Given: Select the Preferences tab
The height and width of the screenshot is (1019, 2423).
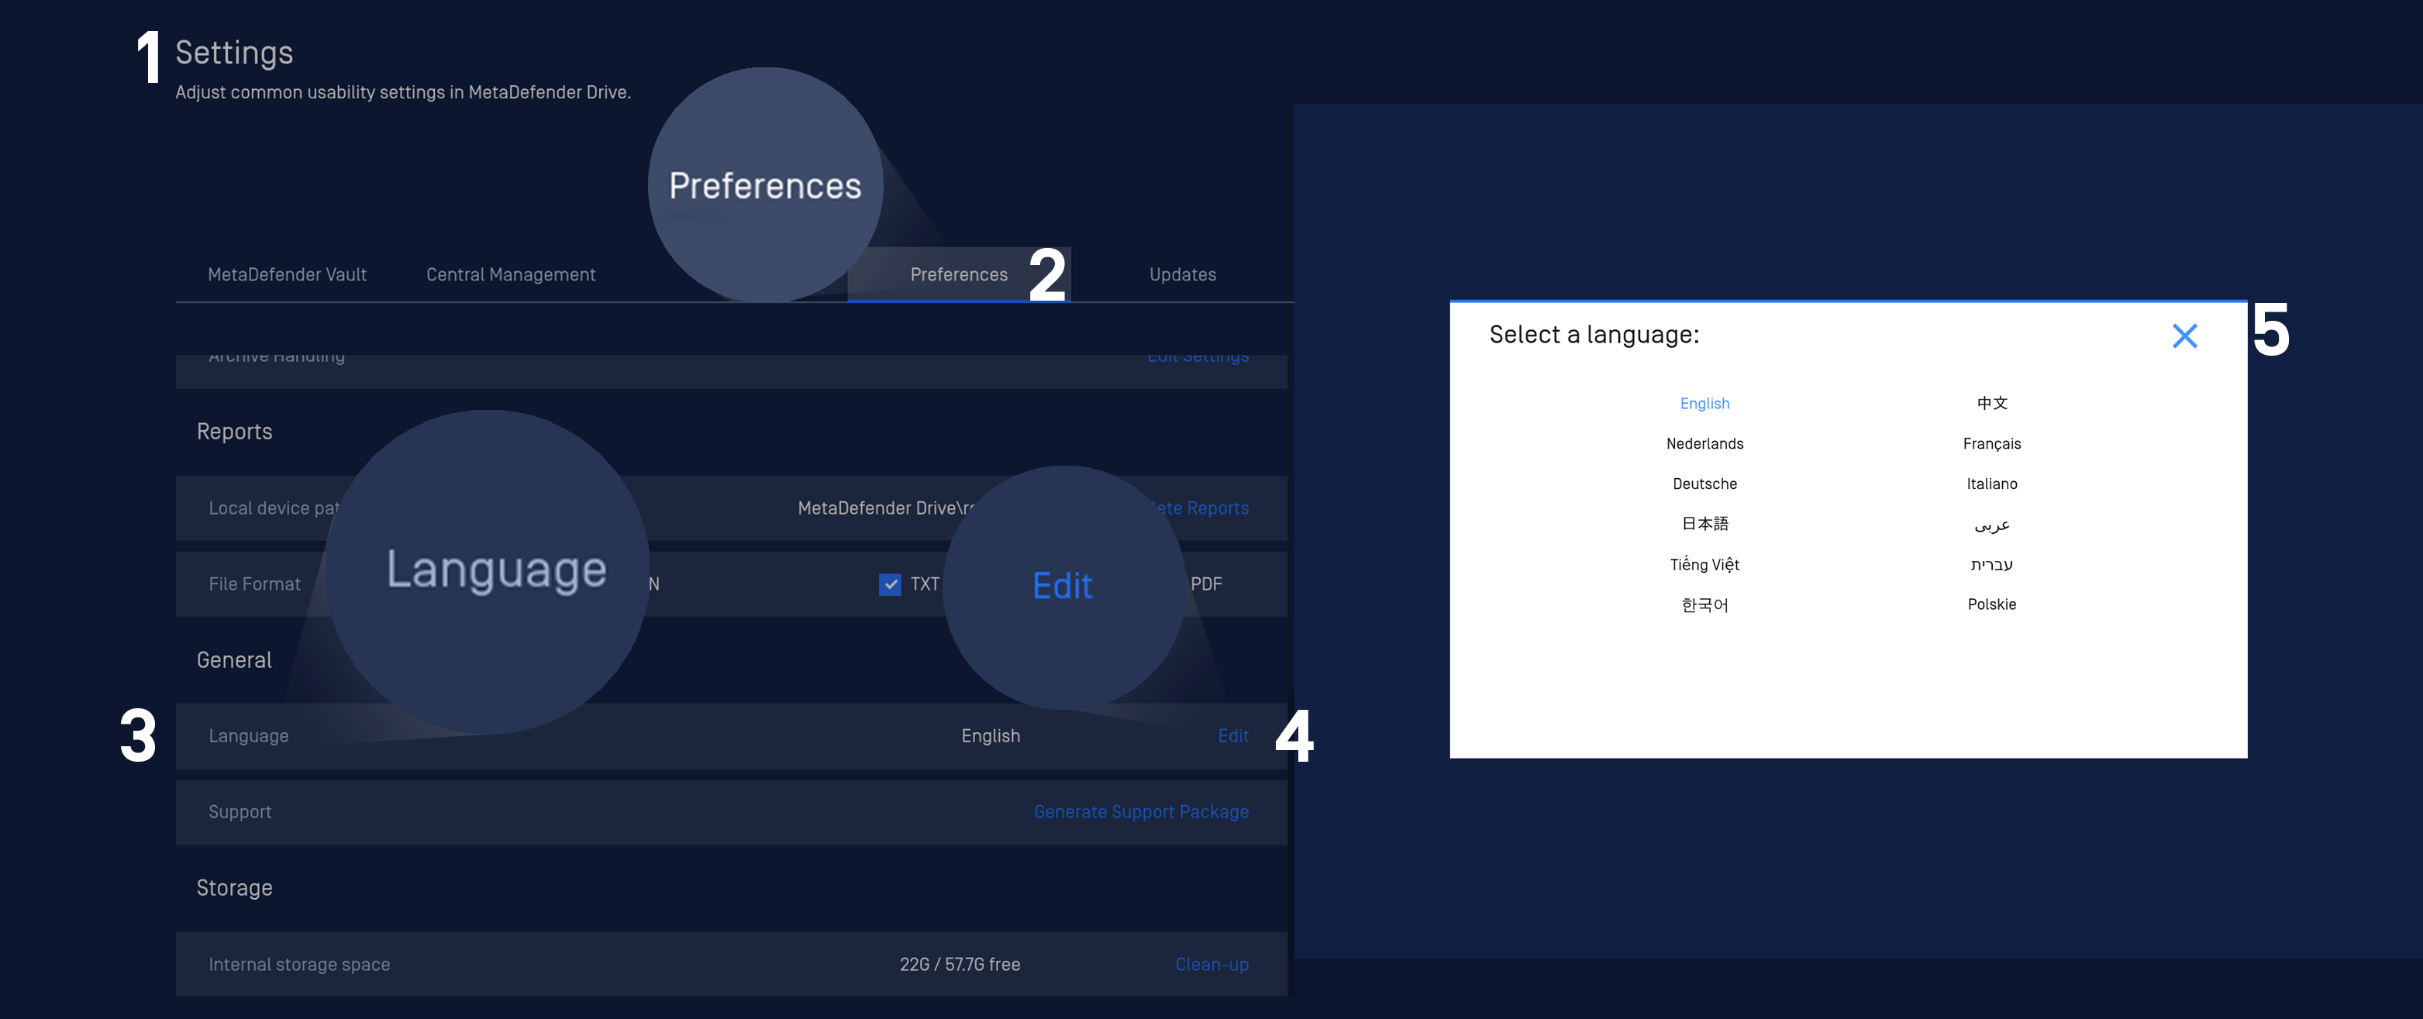Looking at the screenshot, I should coord(959,274).
